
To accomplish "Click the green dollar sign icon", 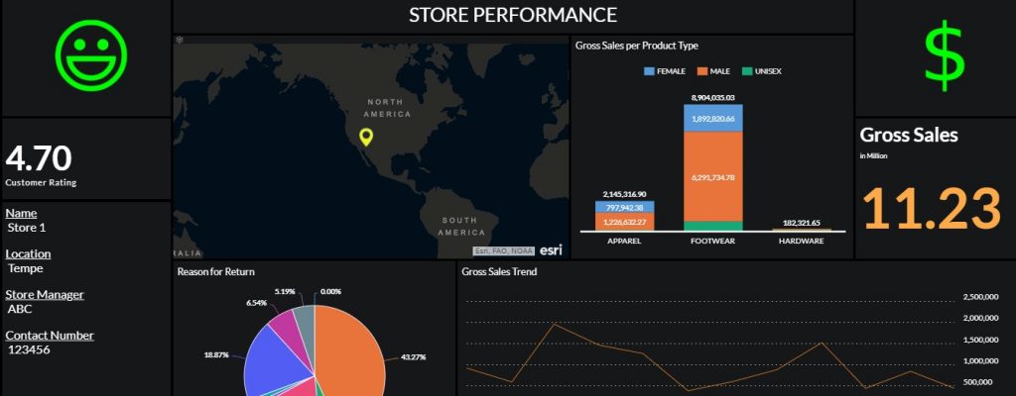I will [x=945, y=55].
